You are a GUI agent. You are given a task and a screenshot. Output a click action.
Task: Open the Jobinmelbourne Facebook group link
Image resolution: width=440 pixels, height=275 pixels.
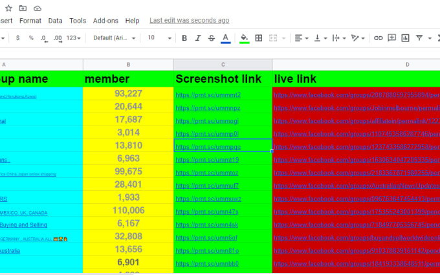pos(357,108)
